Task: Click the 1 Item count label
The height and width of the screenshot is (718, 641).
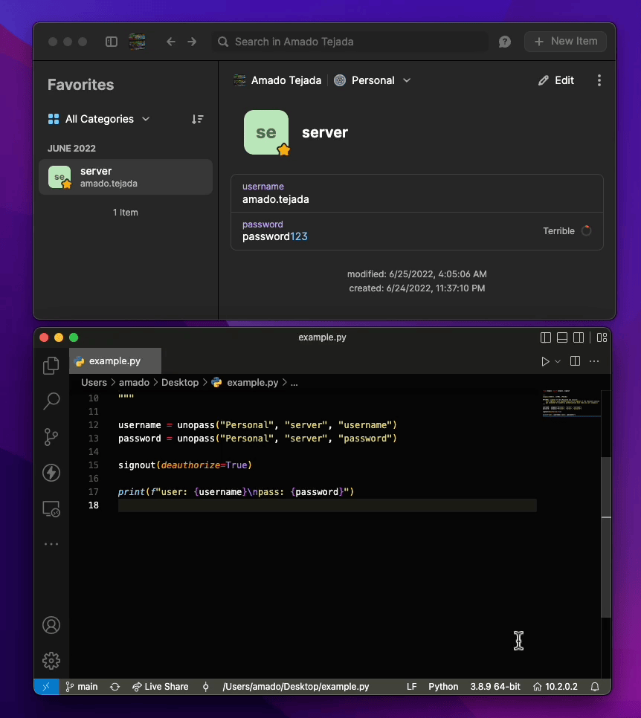Action: point(126,213)
